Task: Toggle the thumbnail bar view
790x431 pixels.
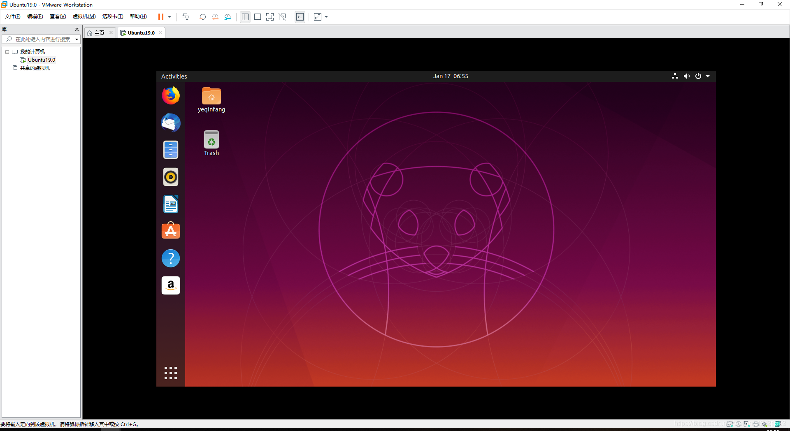Action: [258, 17]
